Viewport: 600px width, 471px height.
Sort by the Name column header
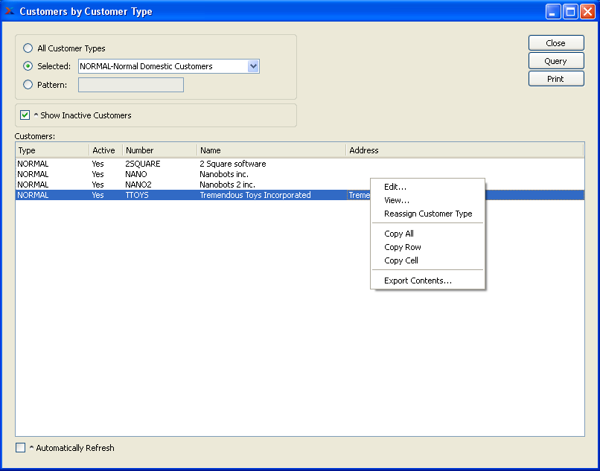pos(271,150)
